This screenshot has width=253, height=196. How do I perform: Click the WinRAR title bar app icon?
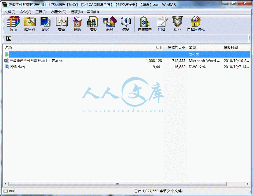(5, 4)
